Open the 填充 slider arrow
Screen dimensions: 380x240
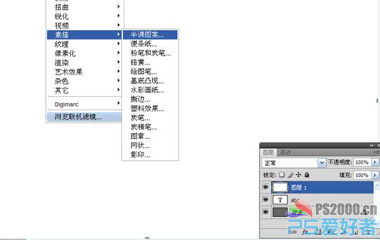tap(375, 175)
